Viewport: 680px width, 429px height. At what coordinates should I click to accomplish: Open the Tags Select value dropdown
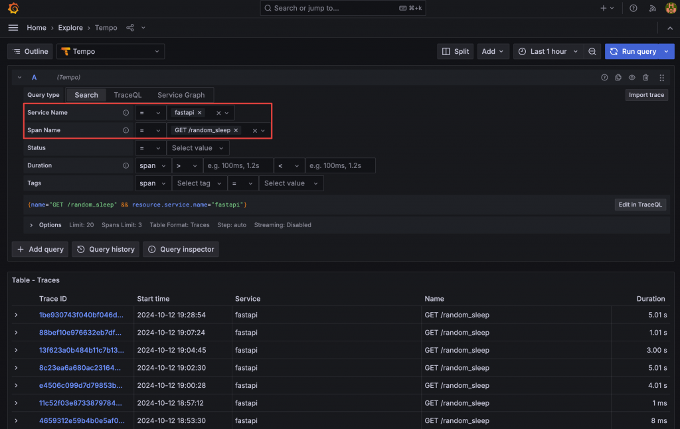[x=291, y=183]
